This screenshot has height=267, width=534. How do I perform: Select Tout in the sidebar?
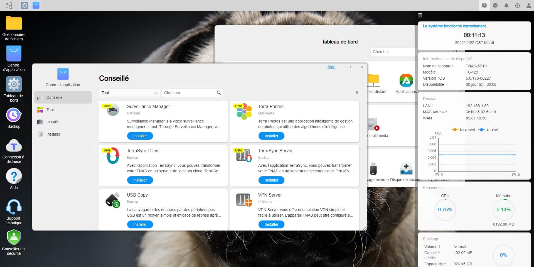tap(63, 110)
